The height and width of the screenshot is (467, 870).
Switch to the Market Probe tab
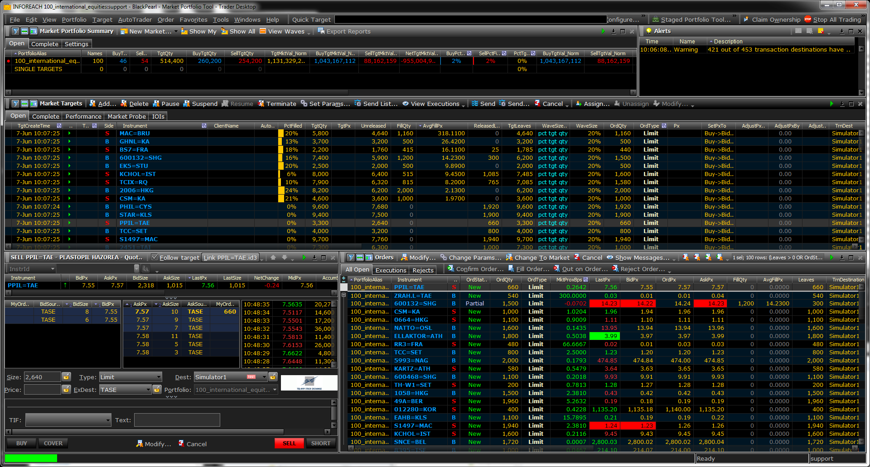tap(126, 116)
